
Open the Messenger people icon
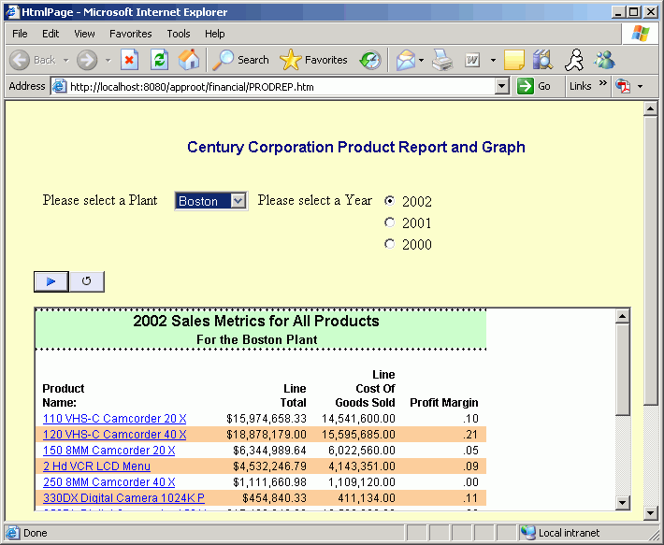tap(604, 60)
